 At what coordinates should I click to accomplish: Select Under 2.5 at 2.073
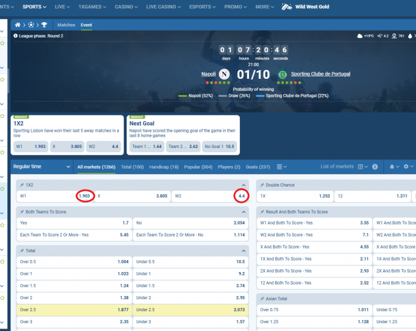click(191, 310)
